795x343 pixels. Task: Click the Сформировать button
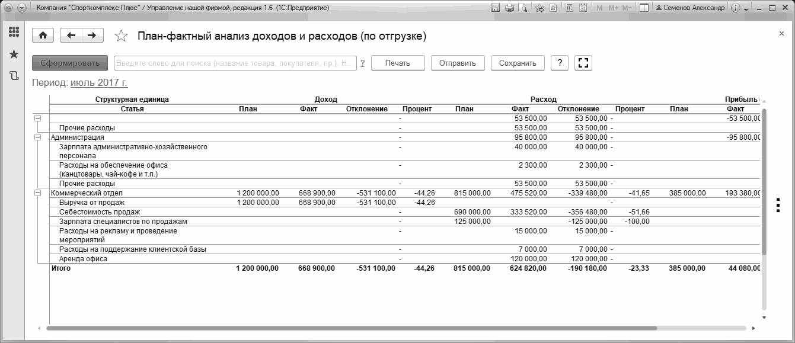click(70, 63)
